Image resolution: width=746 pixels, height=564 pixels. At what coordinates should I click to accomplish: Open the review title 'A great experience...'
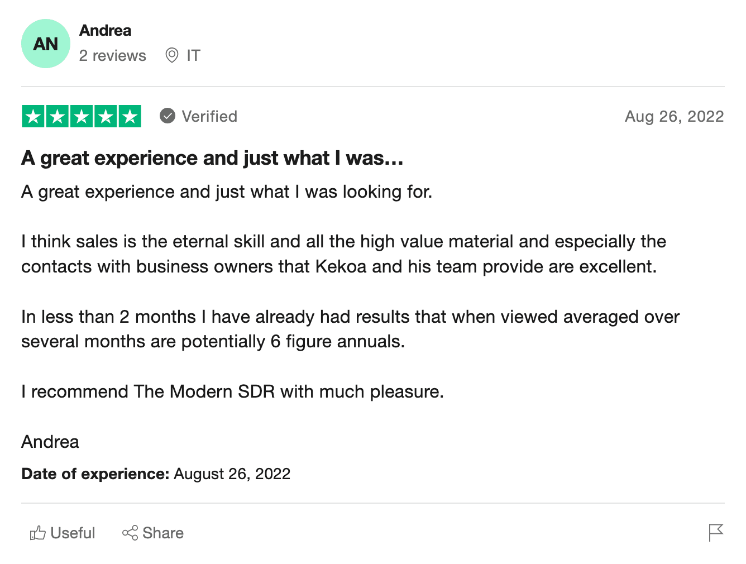(212, 158)
